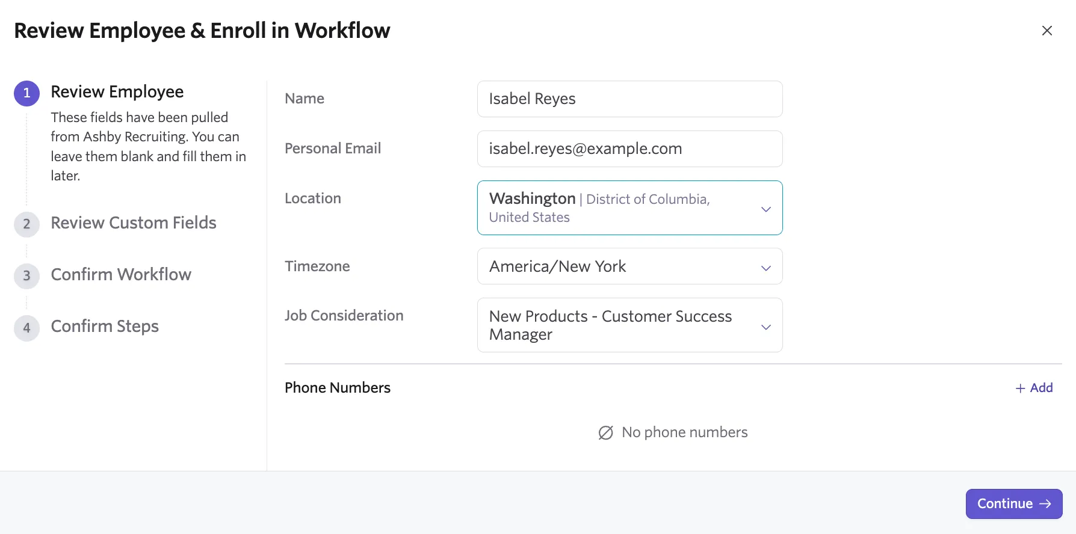Screen dimensions: 1076x534
Task: Go to Confirm Steps step
Action: tap(105, 327)
